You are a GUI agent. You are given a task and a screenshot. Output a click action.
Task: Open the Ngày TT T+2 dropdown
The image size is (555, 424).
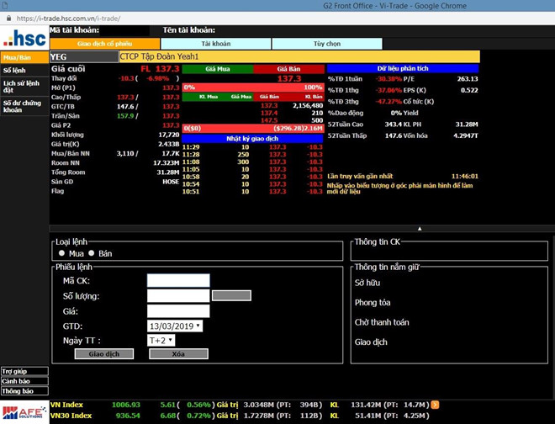(160, 340)
